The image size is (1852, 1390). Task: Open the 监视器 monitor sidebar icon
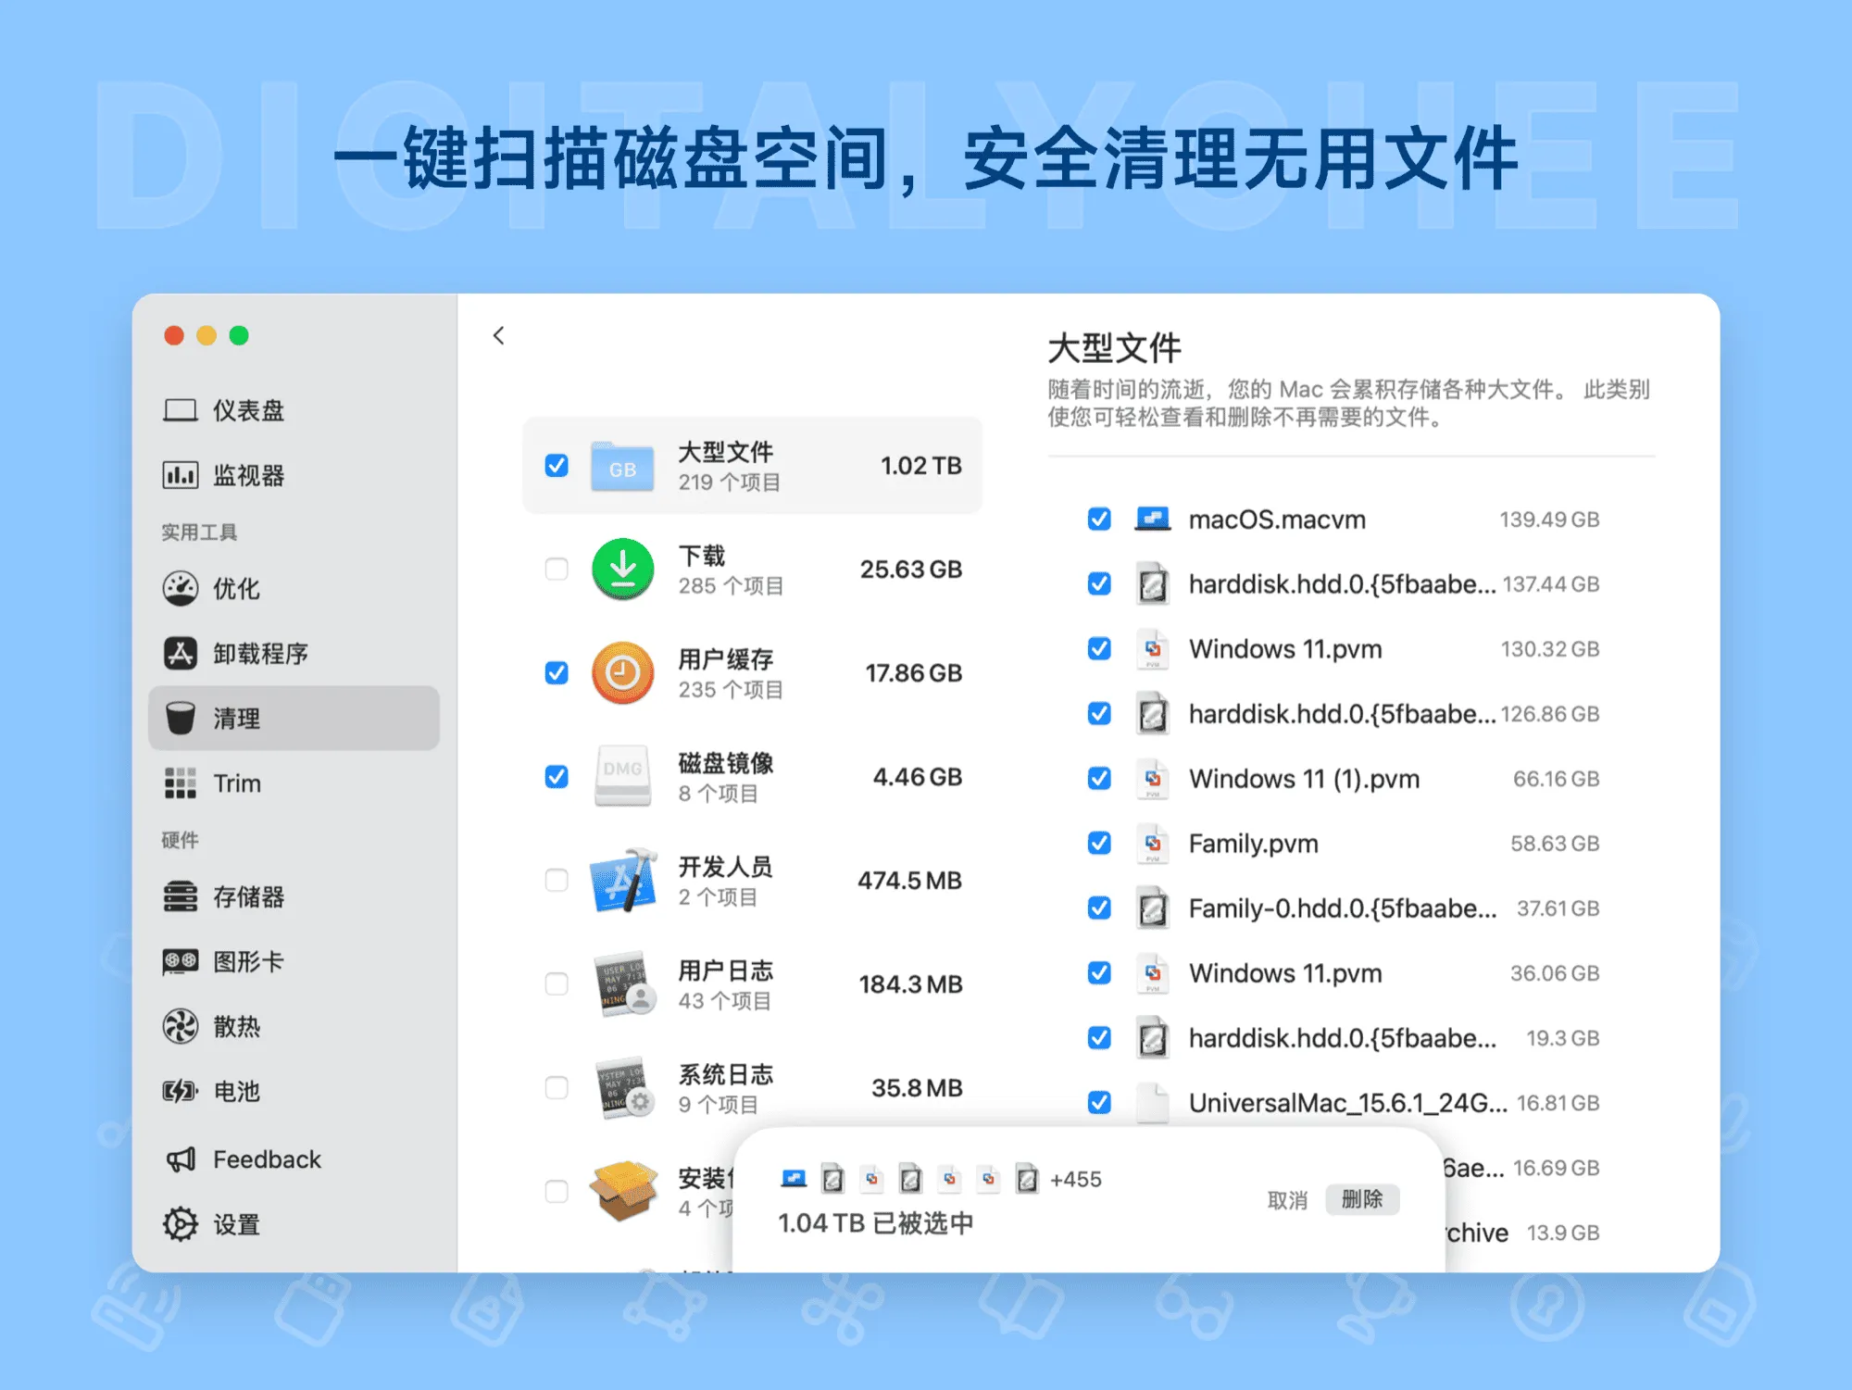(181, 475)
